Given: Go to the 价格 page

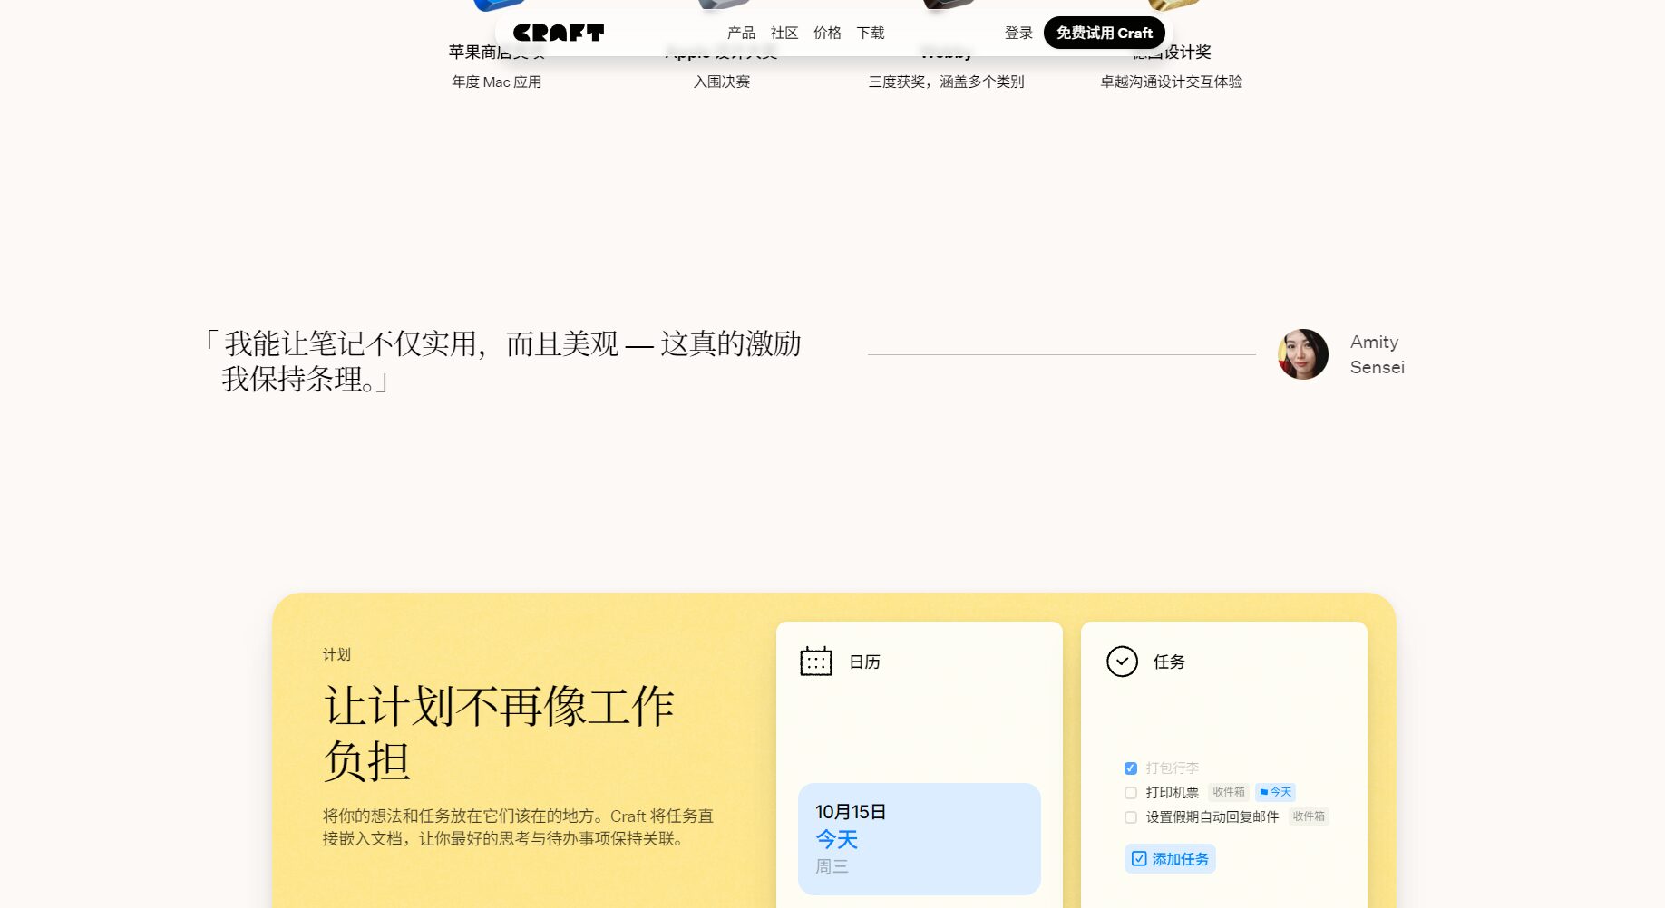Looking at the screenshot, I should click(x=827, y=34).
